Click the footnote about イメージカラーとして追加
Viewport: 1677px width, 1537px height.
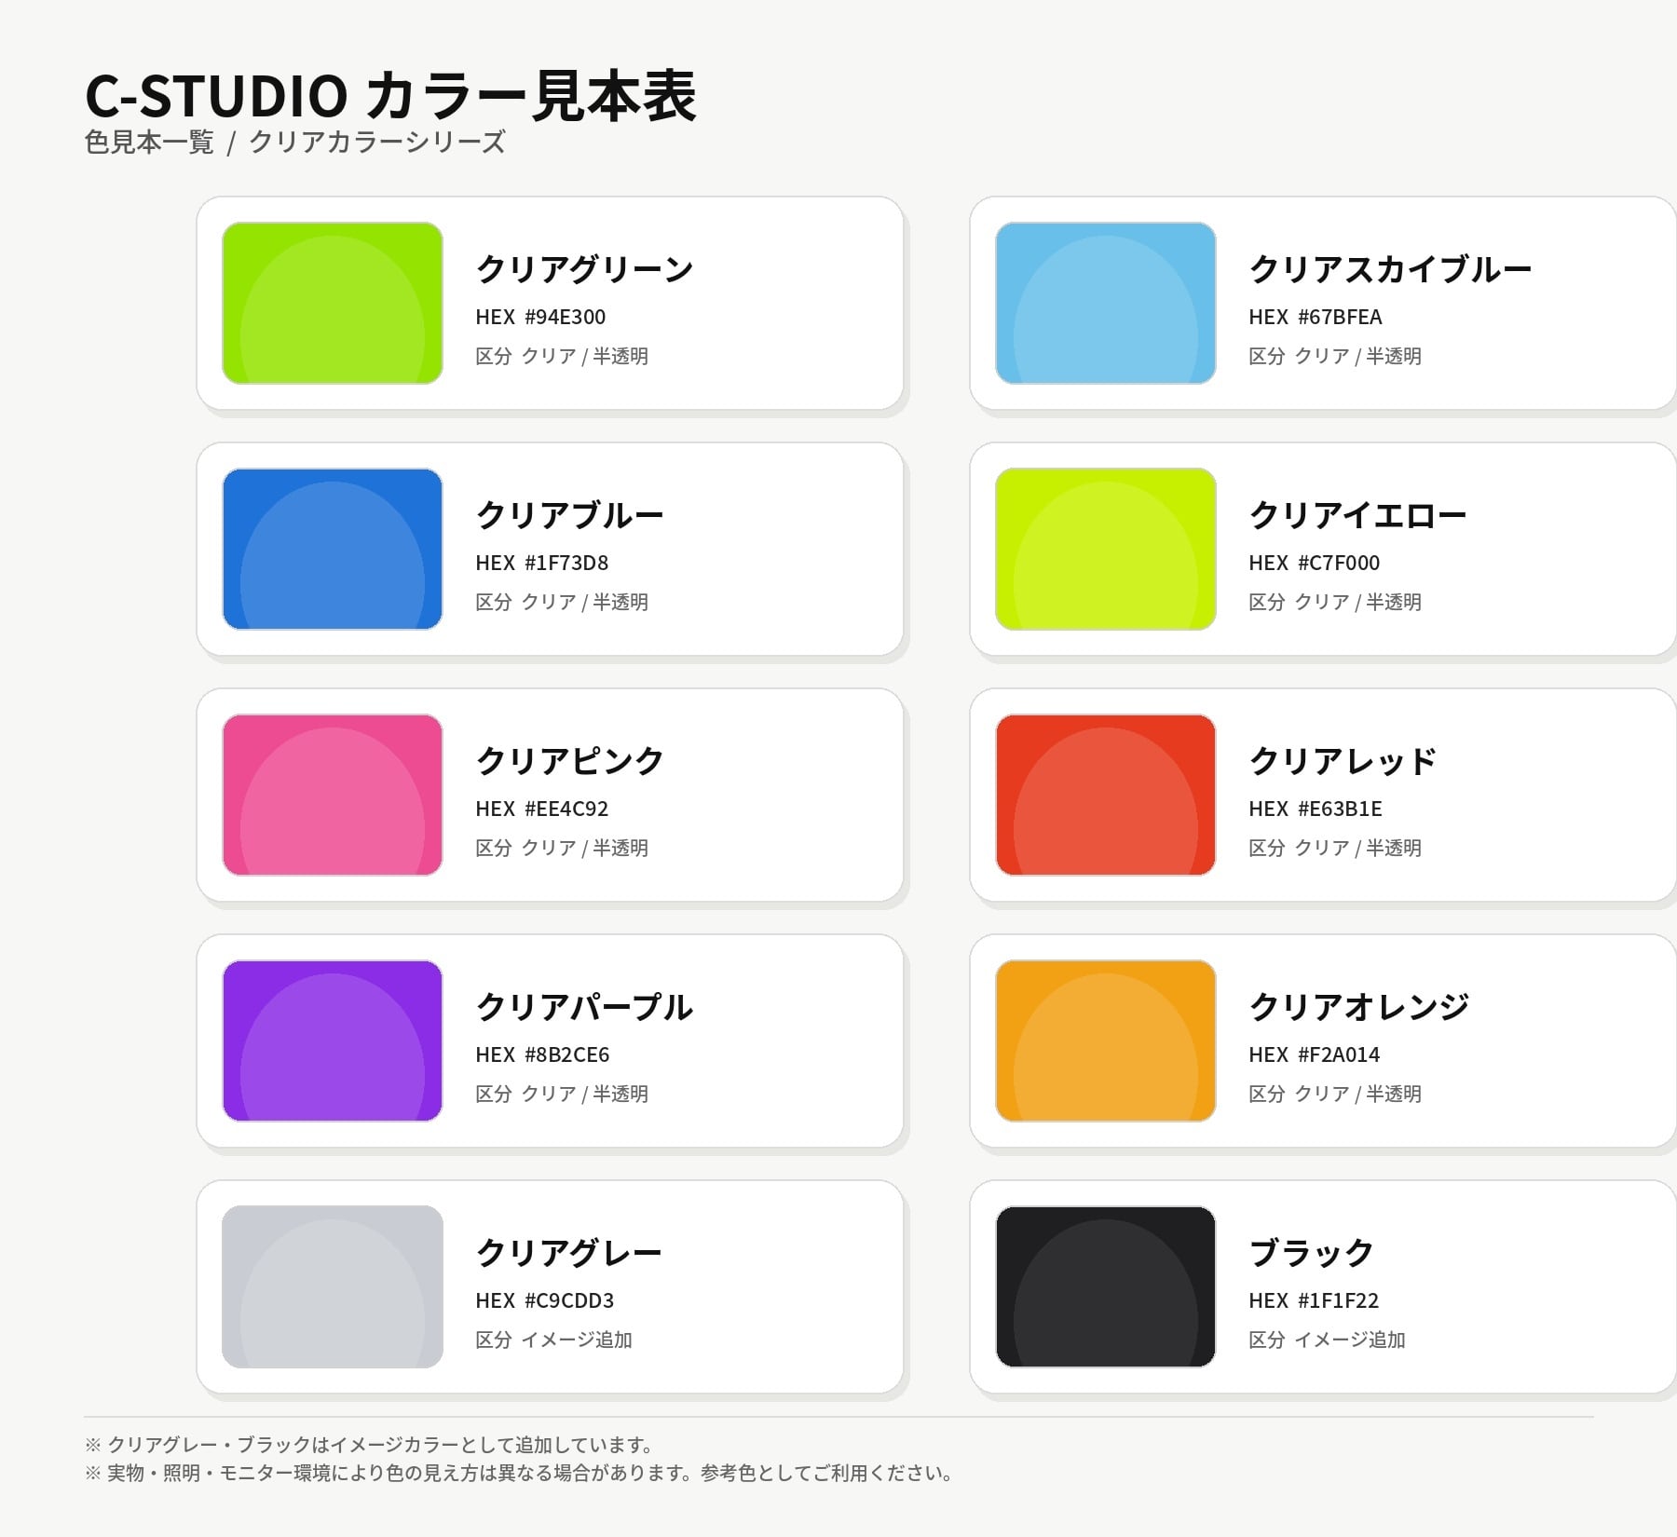pyautogui.click(x=371, y=1445)
